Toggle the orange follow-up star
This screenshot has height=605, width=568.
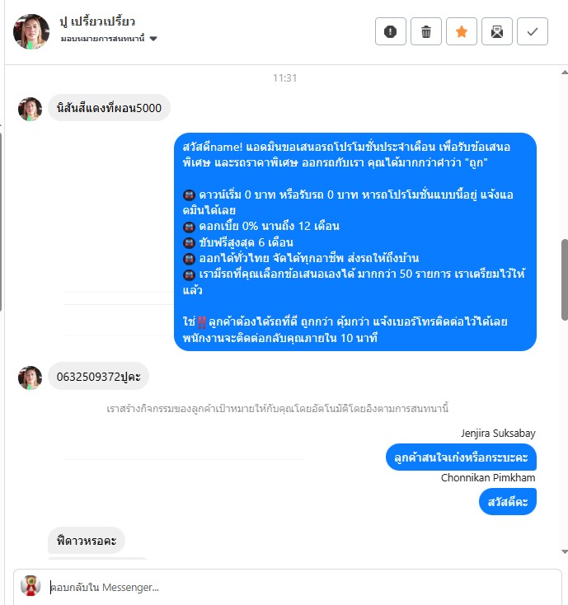click(462, 31)
